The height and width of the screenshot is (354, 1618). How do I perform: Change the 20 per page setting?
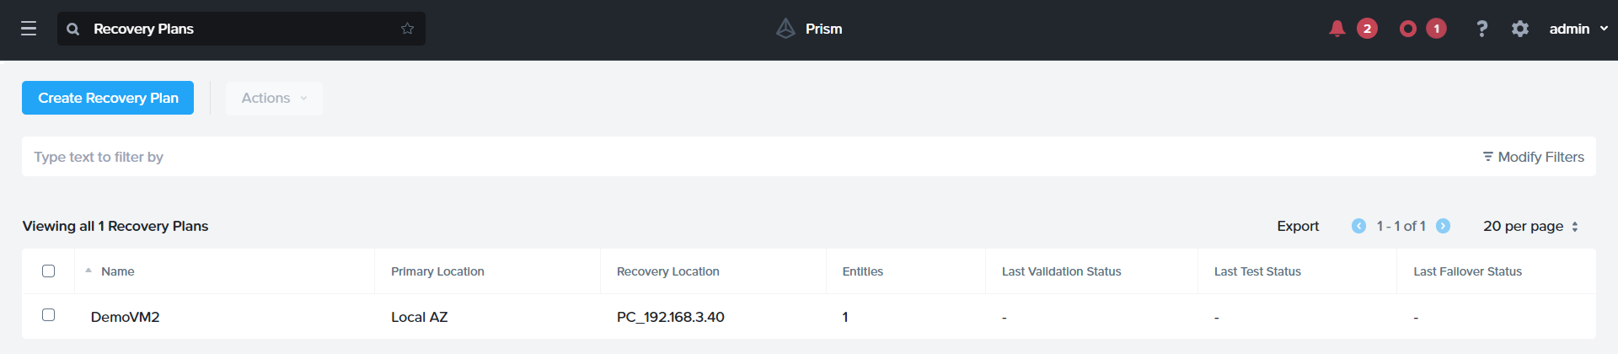point(1530,226)
